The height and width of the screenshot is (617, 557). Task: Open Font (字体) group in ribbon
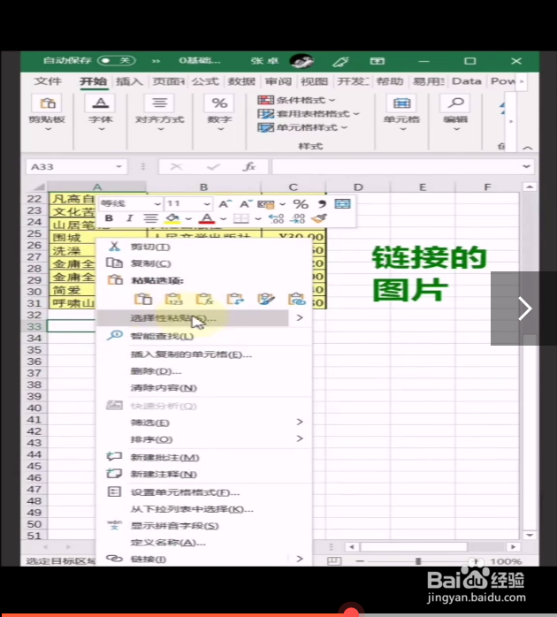tap(101, 113)
